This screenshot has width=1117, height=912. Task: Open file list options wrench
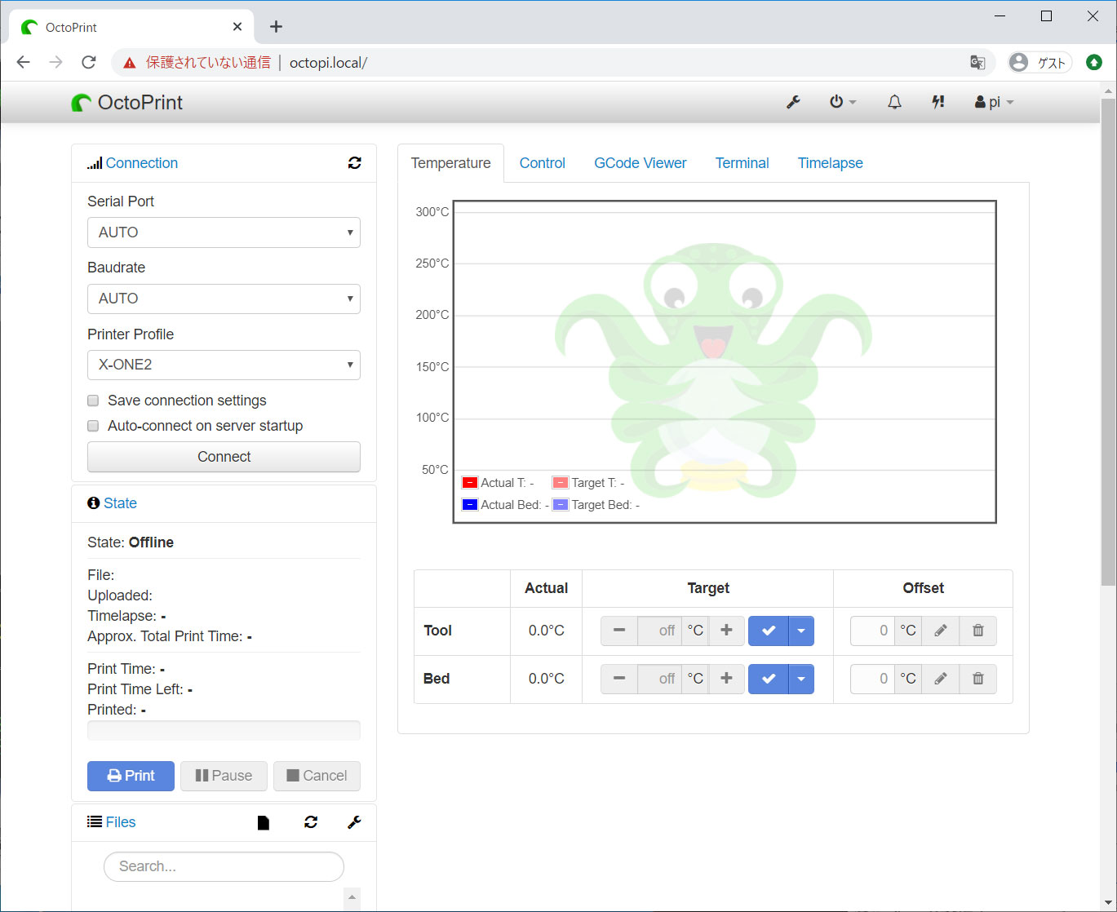pyautogui.click(x=354, y=822)
